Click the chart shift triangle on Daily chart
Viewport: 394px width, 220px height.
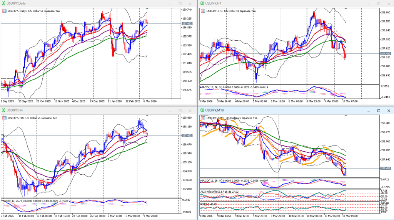147,8
